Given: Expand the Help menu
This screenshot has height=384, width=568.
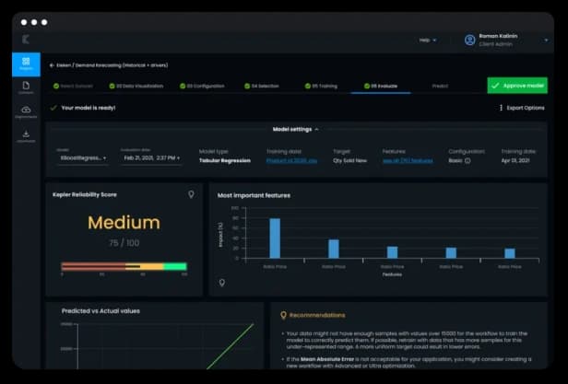Looking at the screenshot, I should [x=428, y=40].
